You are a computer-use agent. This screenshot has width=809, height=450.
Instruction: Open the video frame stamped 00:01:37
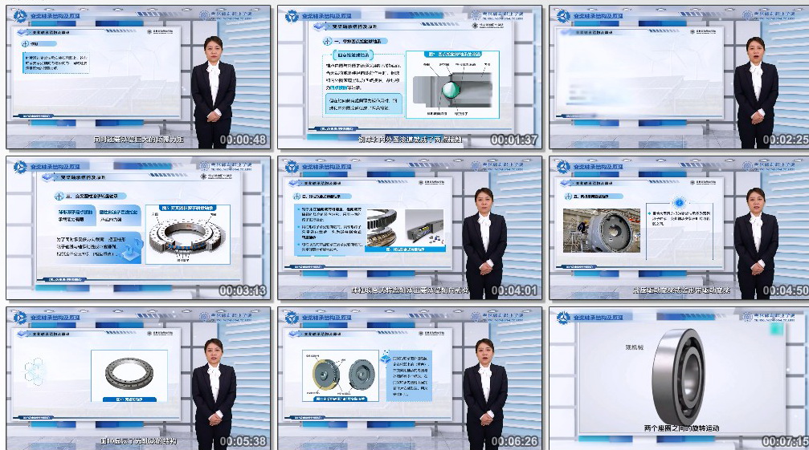coord(410,77)
